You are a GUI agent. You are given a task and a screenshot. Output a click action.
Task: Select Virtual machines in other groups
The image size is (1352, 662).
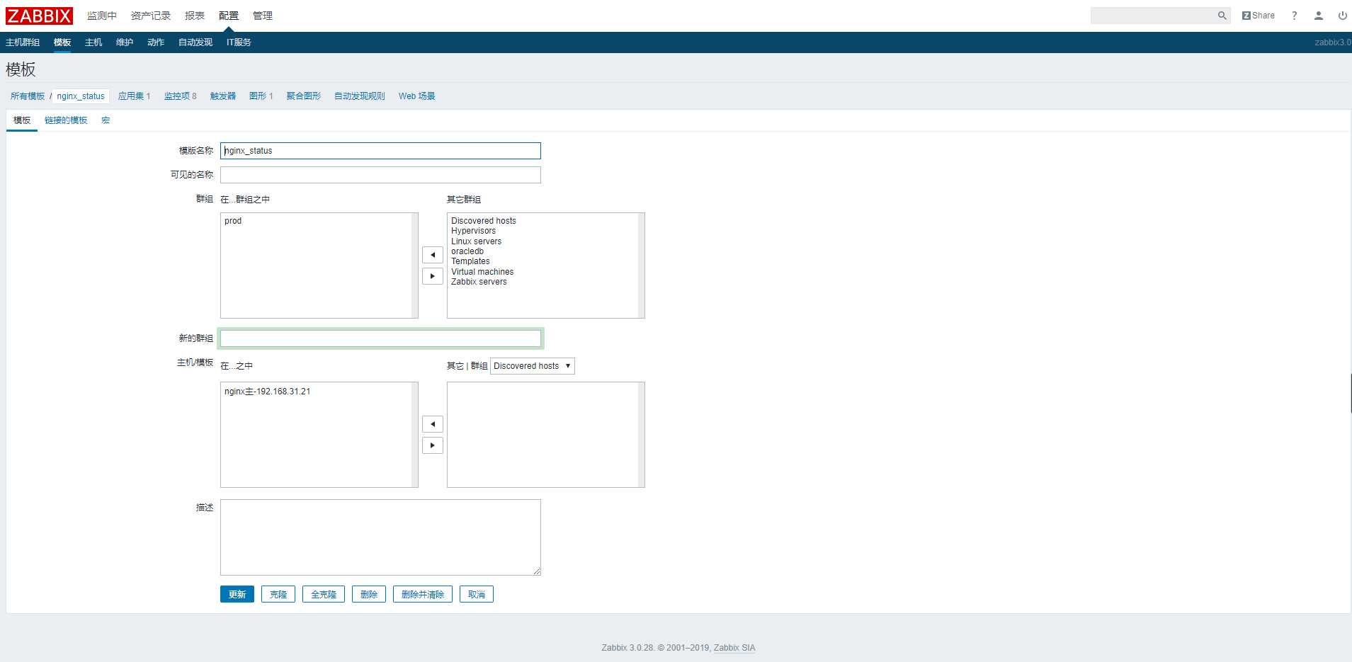click(542, 272)
